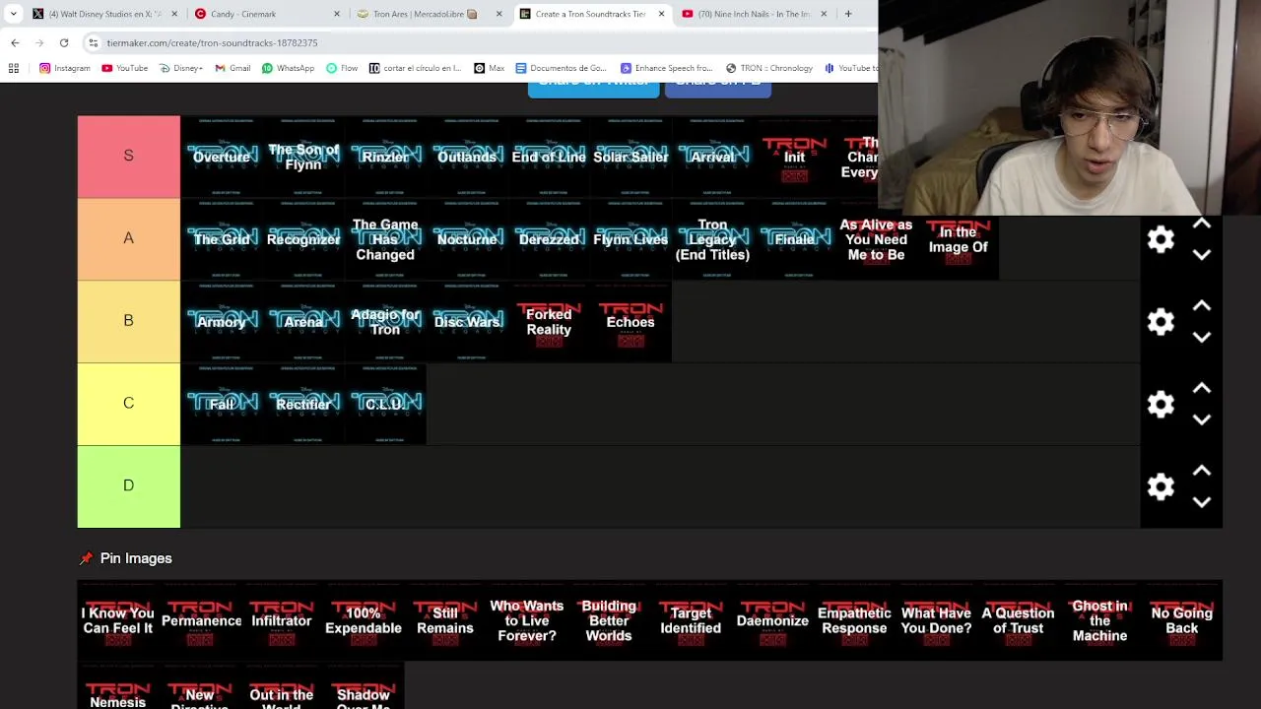Select Solar Sailer track tile
Image resolution: width=1261 pixels, height=709 pixels.
630,157
